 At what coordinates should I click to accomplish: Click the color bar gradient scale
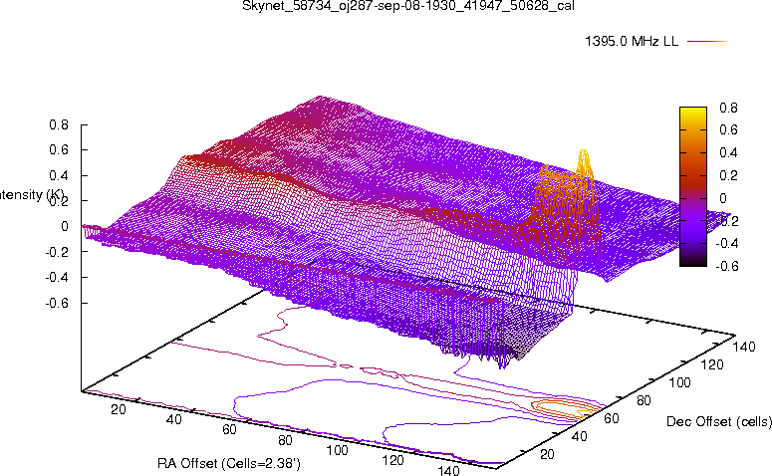tap(693, 186)
